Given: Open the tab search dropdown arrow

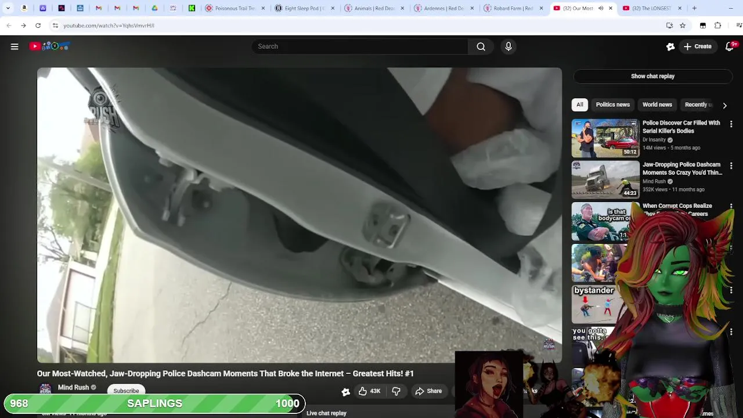Looking at the screenshot, I should point(8,8).
